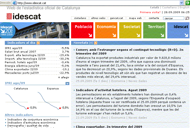Screen dimensions: 190x128
Task: Click Mercaderies ports jul/09 row
Action: [37, 73]
